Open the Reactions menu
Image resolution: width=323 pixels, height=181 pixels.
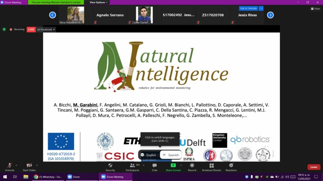tap(231, 166)
